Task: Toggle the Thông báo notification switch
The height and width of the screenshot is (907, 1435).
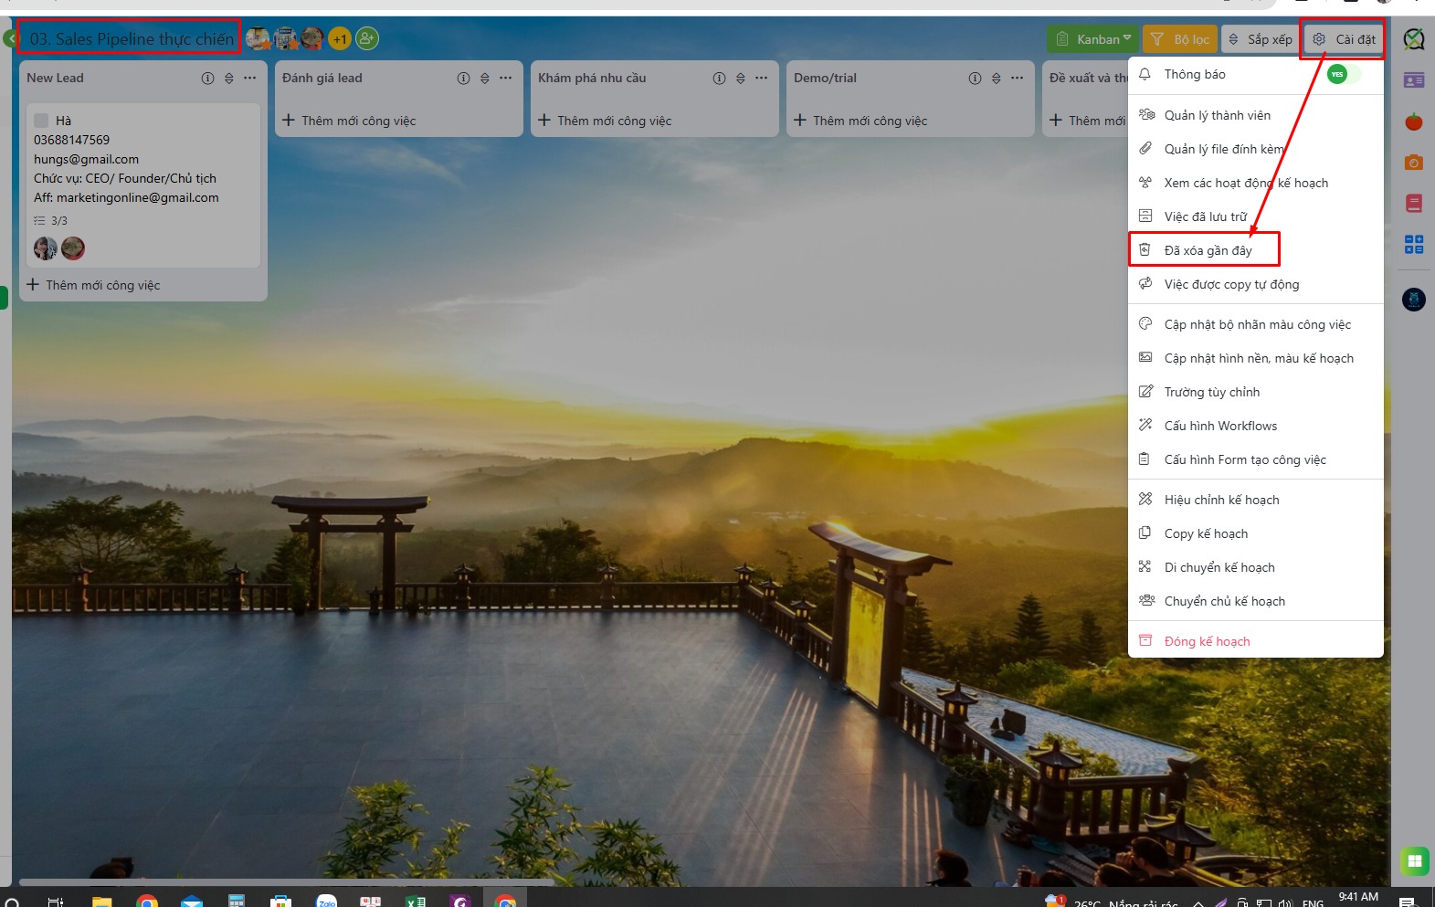Action: [1343, 74]
